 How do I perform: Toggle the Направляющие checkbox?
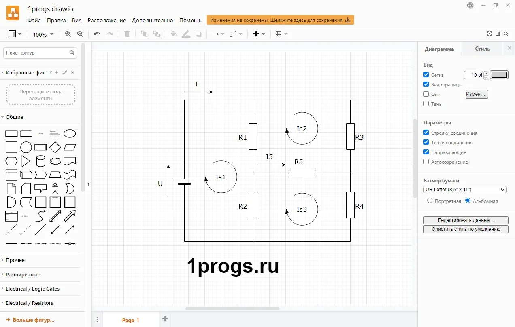coord(426,152)
